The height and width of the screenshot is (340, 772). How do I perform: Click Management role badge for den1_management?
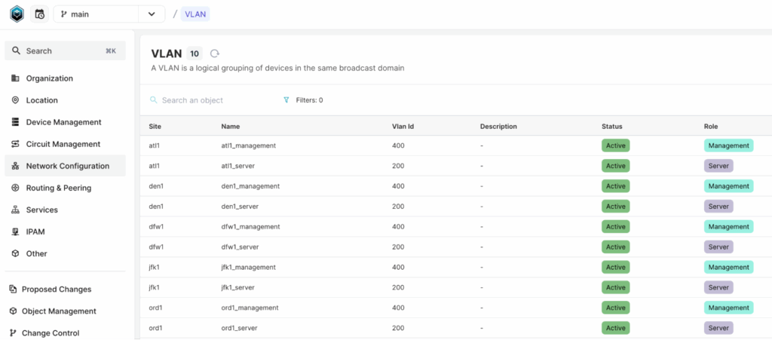click(x=729, y=186)
